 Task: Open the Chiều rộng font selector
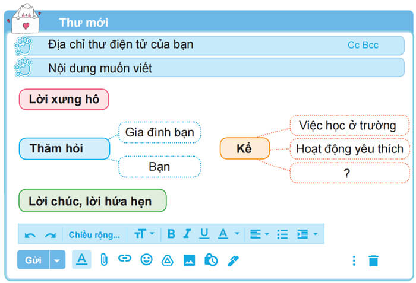94,235
